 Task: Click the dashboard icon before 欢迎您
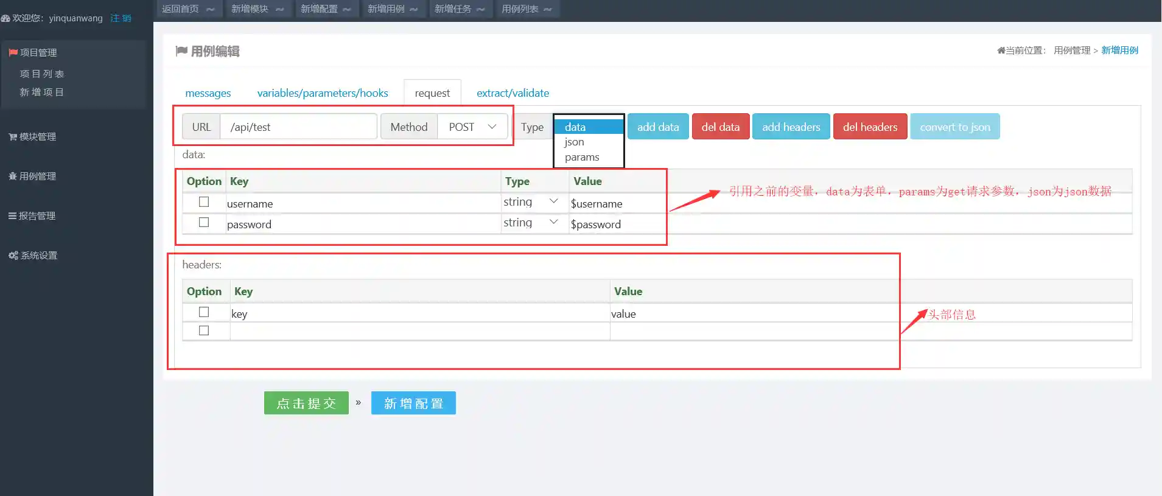(x=5, y=18)
